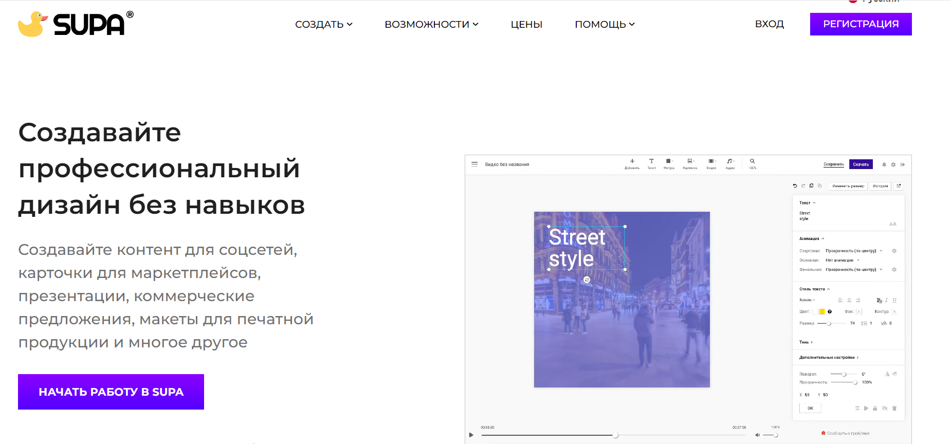
Task: Open Финальная animation gear settings
Action: (x=894, y=270)
